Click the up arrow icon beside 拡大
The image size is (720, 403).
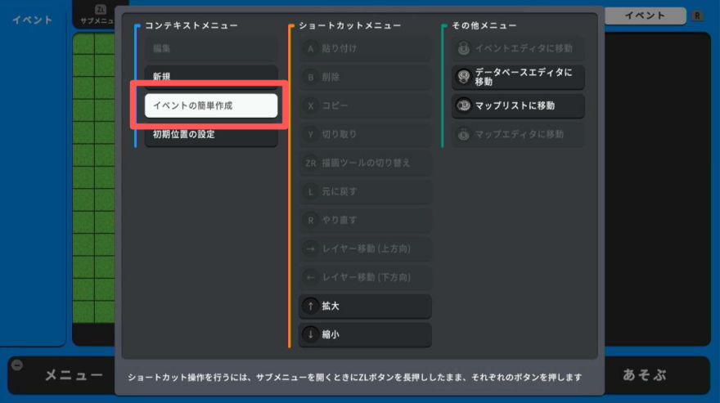[x=310, y=306]
